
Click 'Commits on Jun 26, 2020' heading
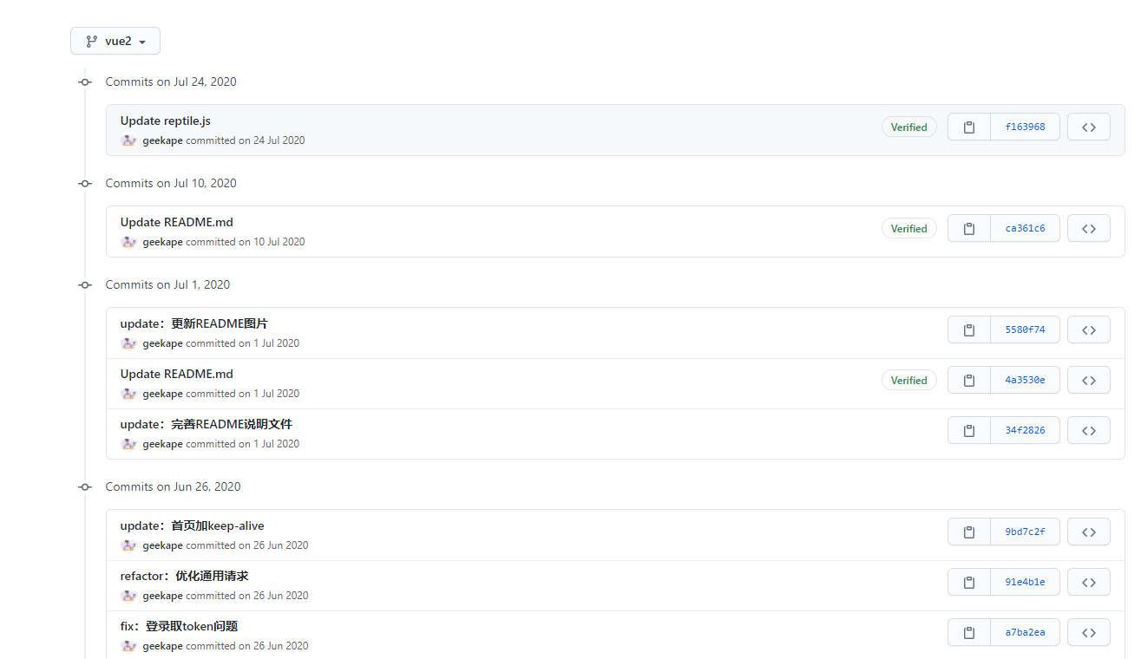(173, 486)
